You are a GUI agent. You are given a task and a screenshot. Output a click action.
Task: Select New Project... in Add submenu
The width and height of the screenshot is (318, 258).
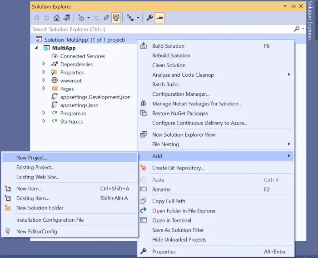click(x=70, y=158)
